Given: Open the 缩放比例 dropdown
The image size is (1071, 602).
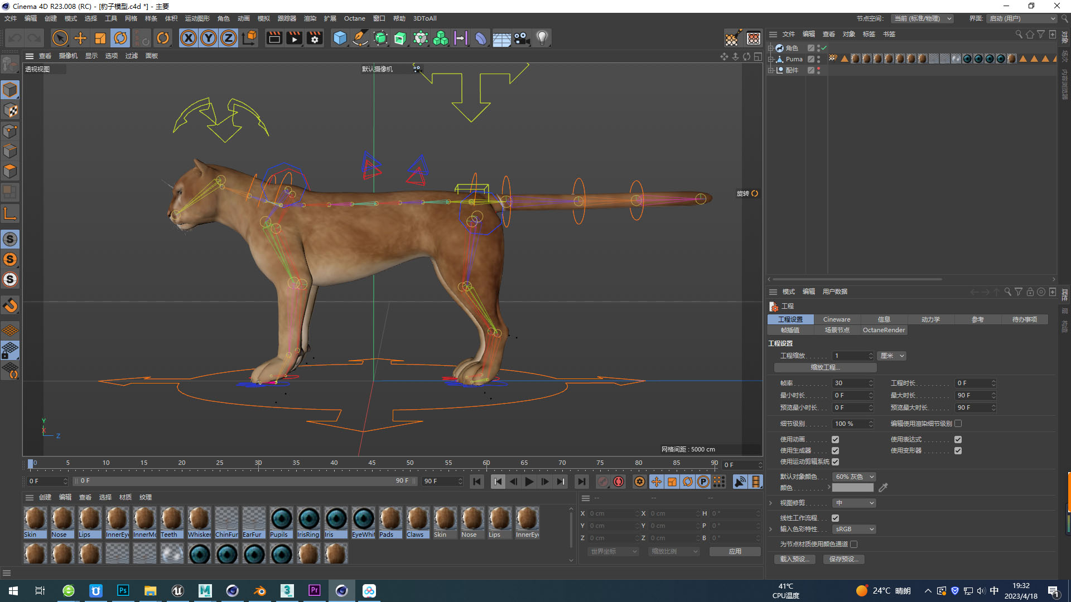Looking at the screenshot, I should [674, 551].
